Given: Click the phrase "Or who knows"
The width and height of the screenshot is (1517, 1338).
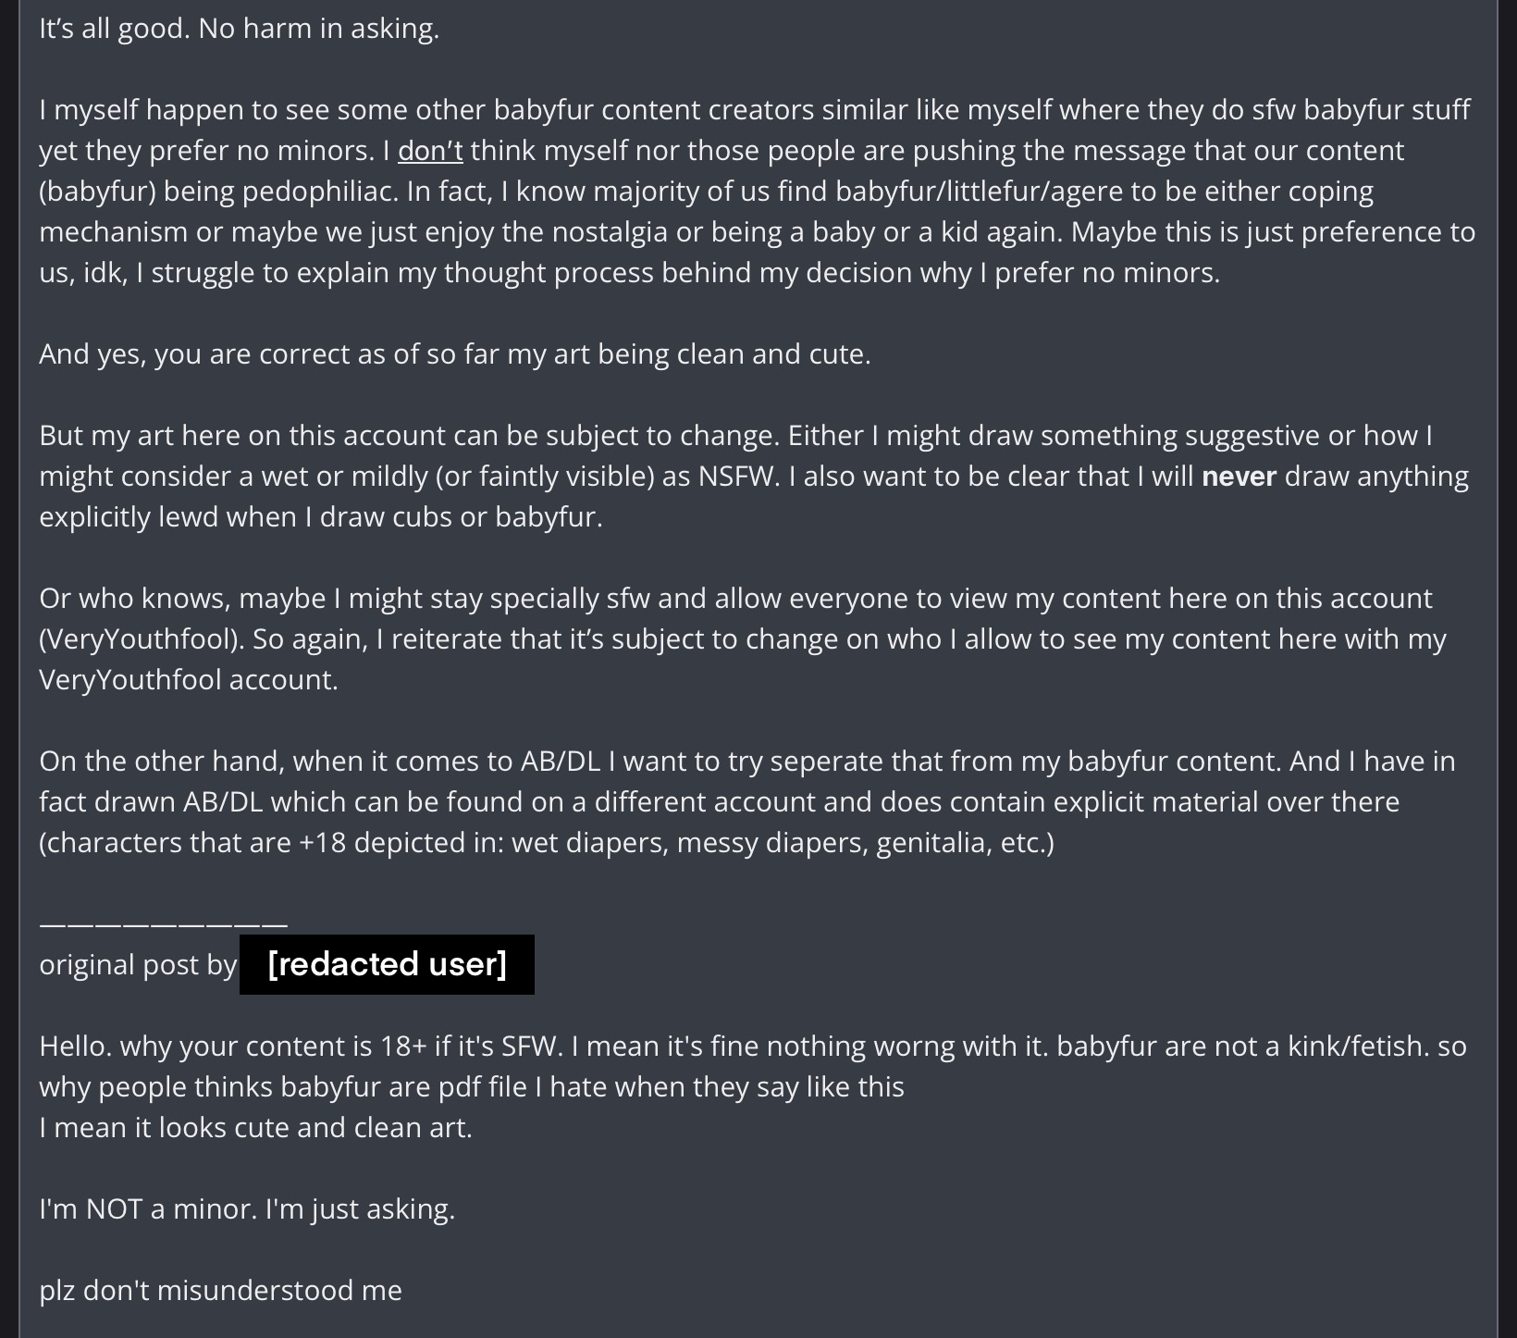Looking at the screenshot, I should 134,599.
